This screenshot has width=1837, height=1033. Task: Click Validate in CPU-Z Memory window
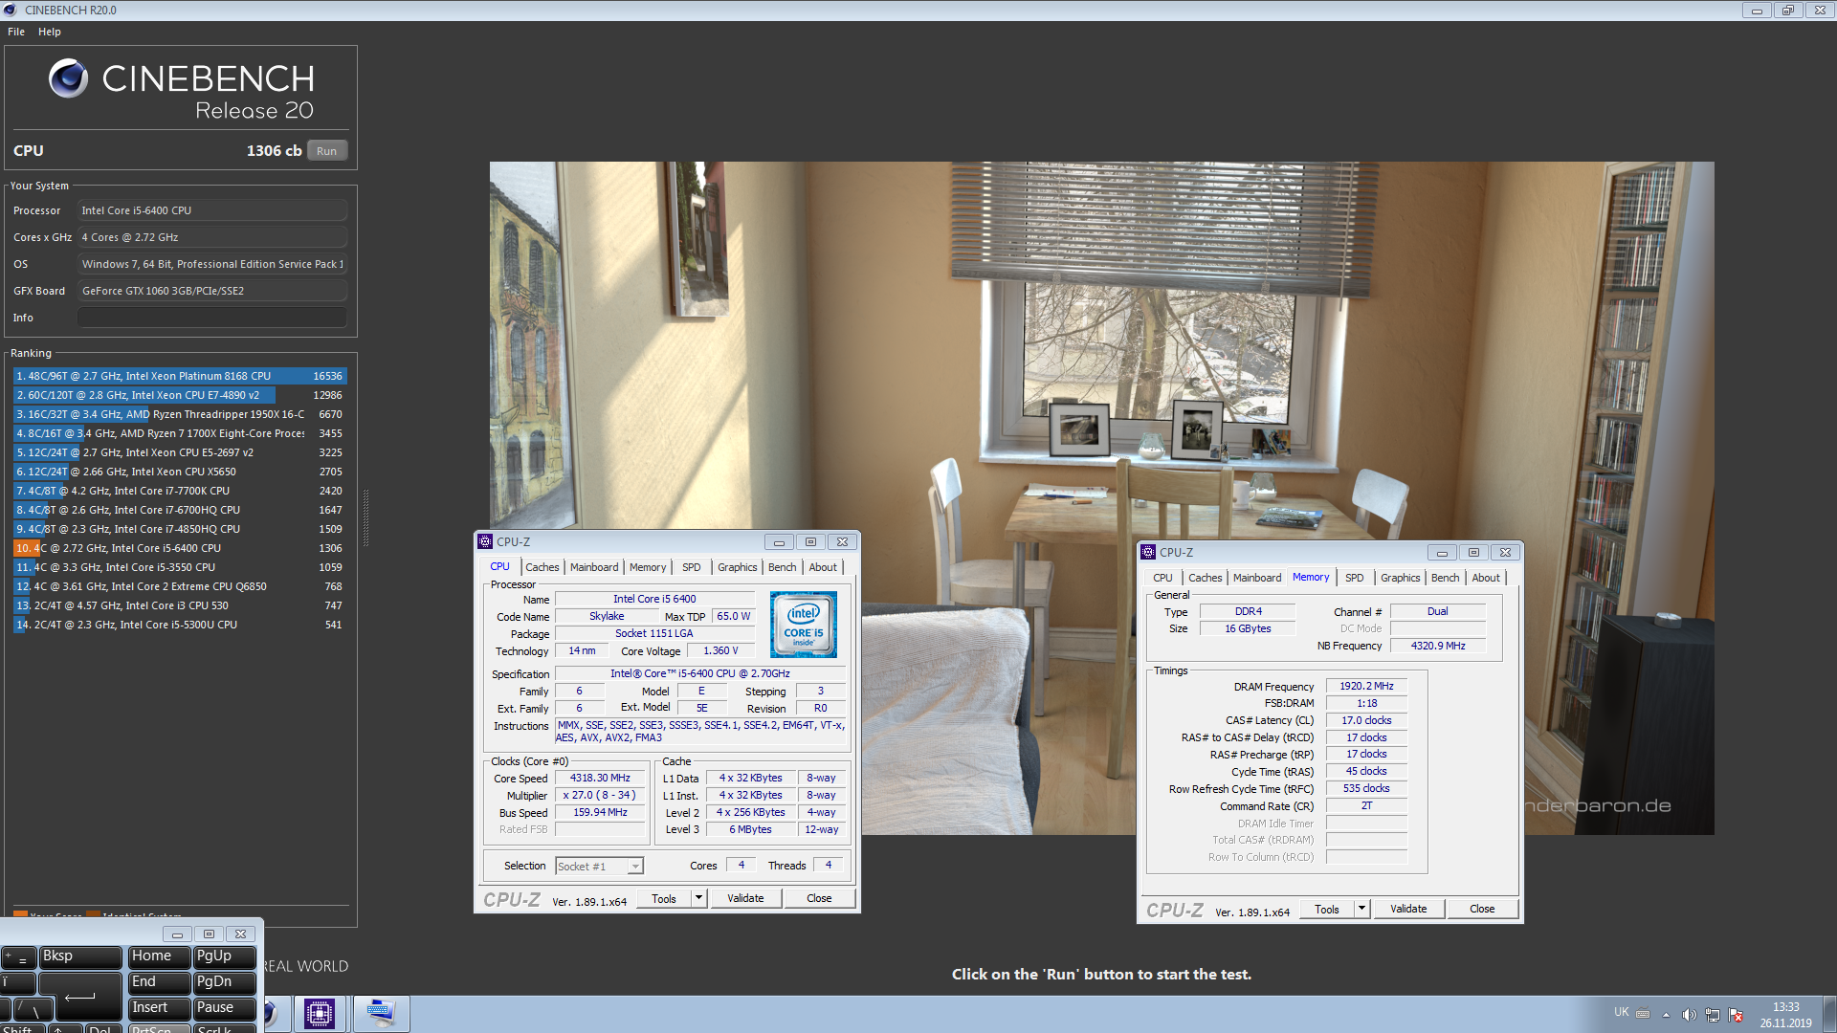(1408, 909)
